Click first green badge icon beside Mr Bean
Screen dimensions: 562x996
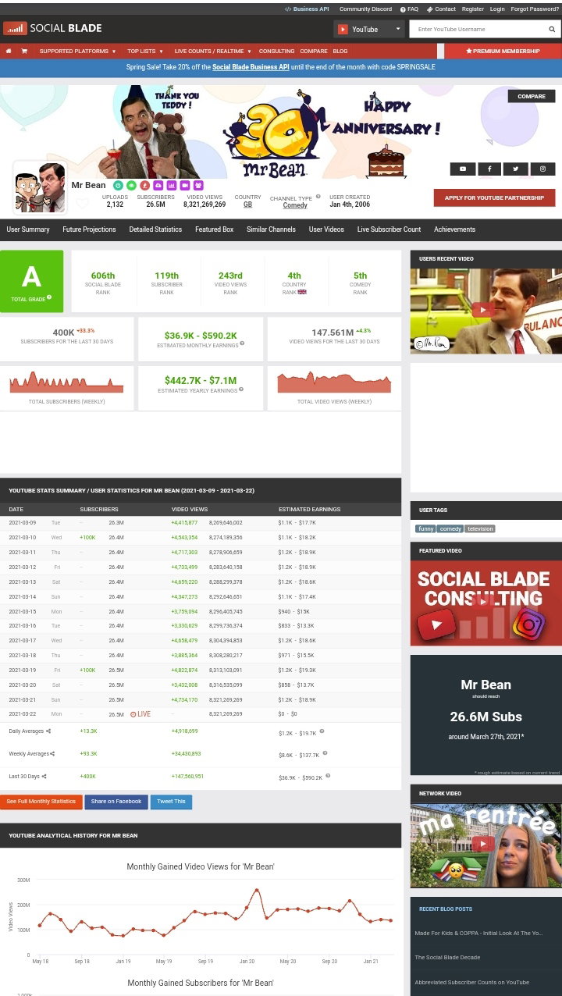[x=119, y=185]
